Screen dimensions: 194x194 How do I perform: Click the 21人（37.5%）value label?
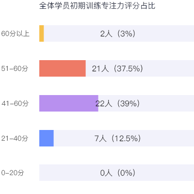[117, 68]
